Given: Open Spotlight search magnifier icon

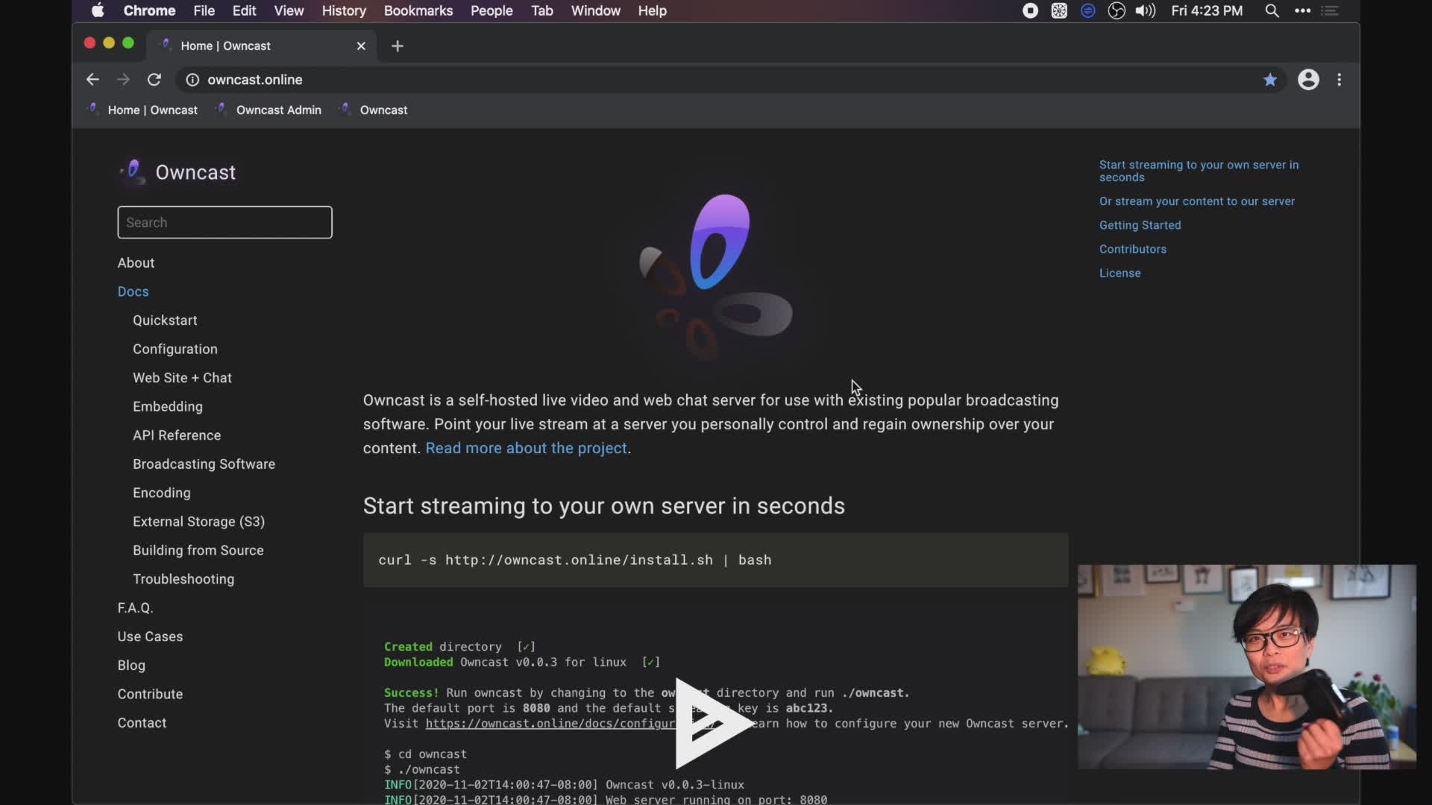Looking at the screenshot, I should coord(1272,10).
